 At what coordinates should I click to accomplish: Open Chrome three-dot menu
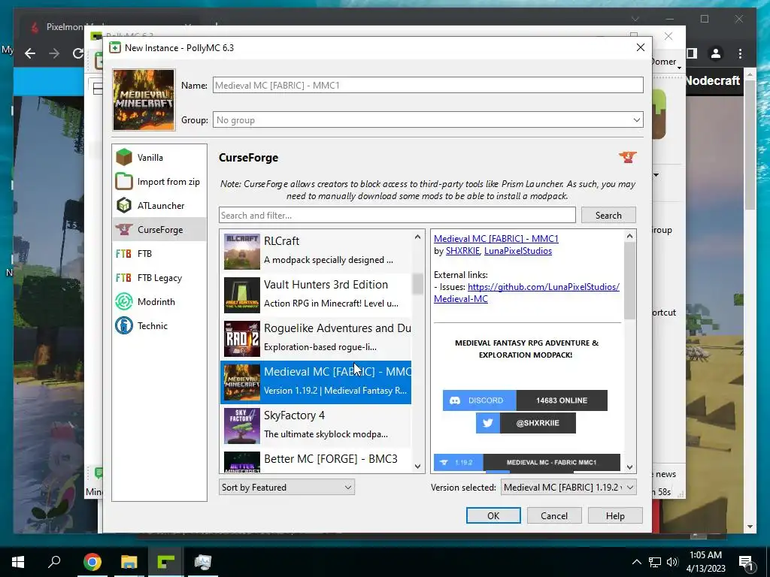(740, 53)
